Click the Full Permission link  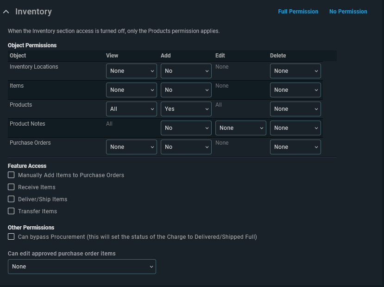pos(298,12)
